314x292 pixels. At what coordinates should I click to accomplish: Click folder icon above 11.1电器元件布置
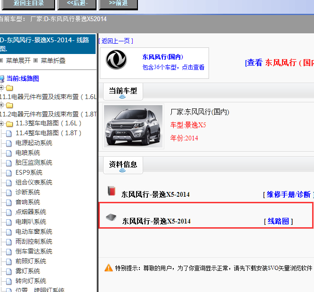[x=9, y=88]
